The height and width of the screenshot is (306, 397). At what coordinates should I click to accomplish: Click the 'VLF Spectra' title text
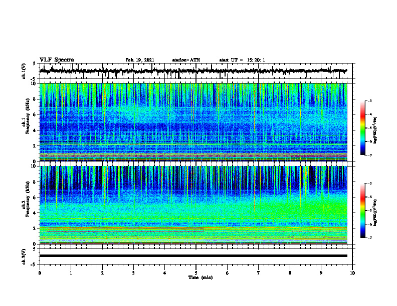click(57, 60)
